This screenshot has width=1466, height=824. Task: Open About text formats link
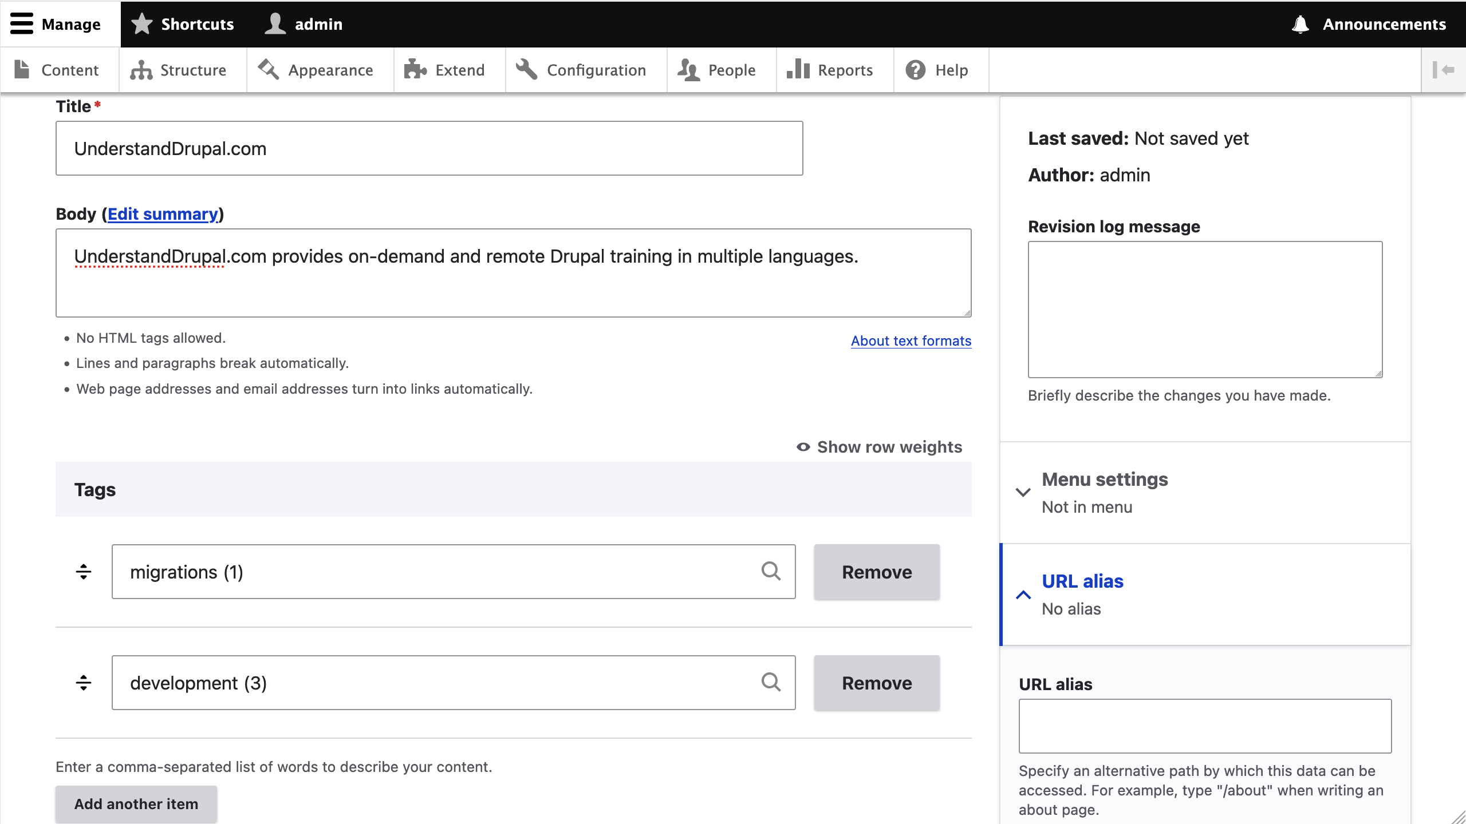pyautogui.click(x=911, y=341)
